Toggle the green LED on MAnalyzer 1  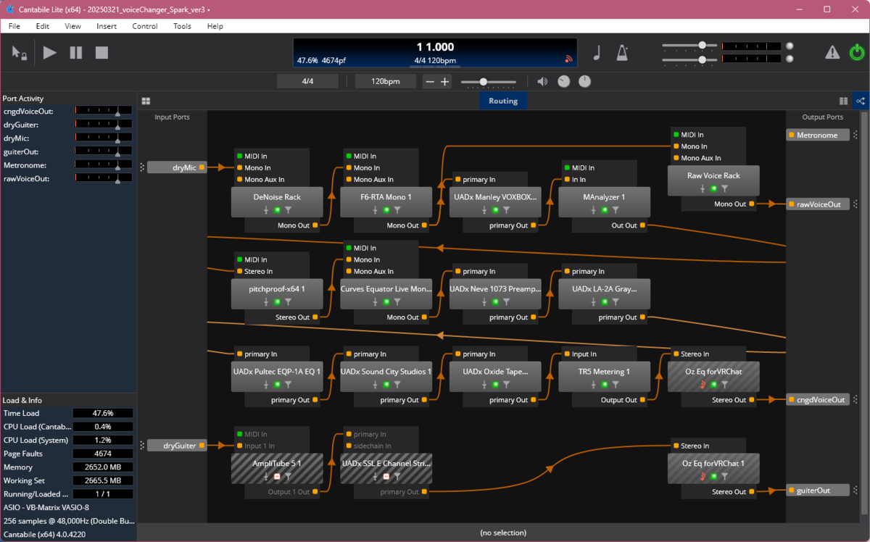[604, 210]
